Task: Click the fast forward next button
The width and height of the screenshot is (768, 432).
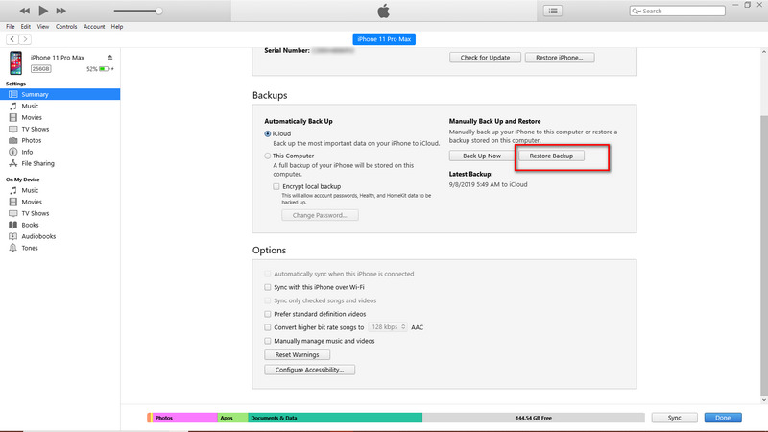Action: 60,11
